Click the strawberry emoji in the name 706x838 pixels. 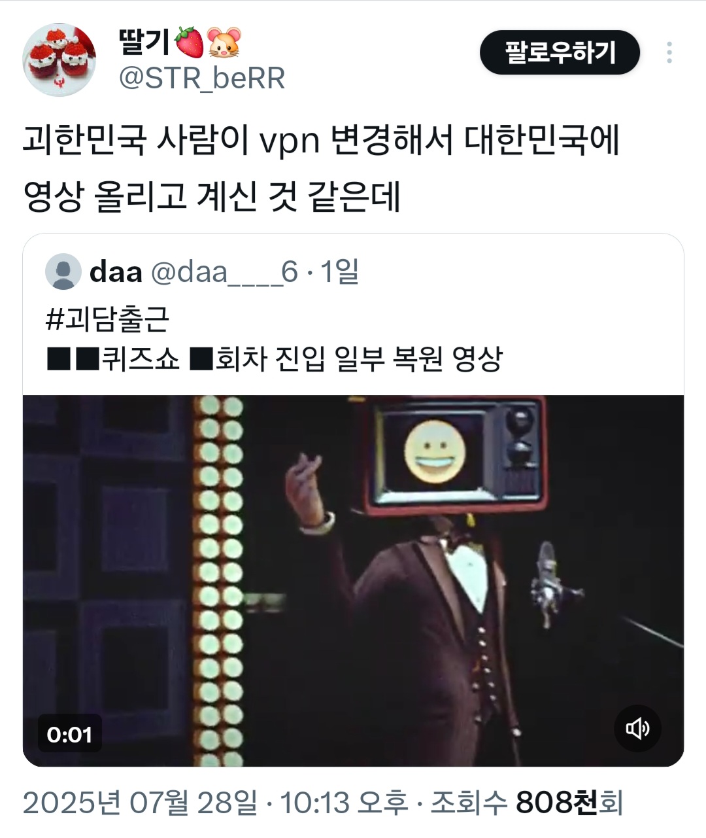point(190,42)
